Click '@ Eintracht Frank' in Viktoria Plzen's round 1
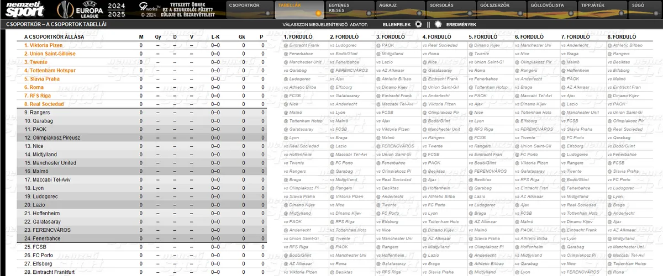Viewport: 663px width, 276px height. point(302,45)
